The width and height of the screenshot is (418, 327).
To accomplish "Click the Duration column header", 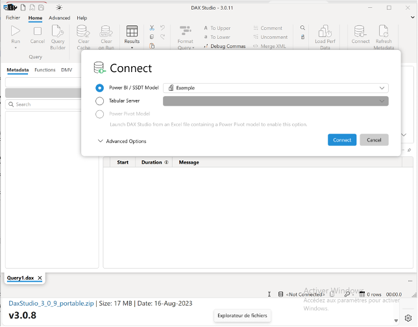I will pyautogui.click(x=154, y=162).
